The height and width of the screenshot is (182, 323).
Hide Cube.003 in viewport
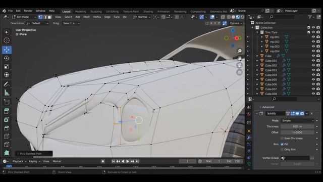pyautogui.click(x=313, y=70)
